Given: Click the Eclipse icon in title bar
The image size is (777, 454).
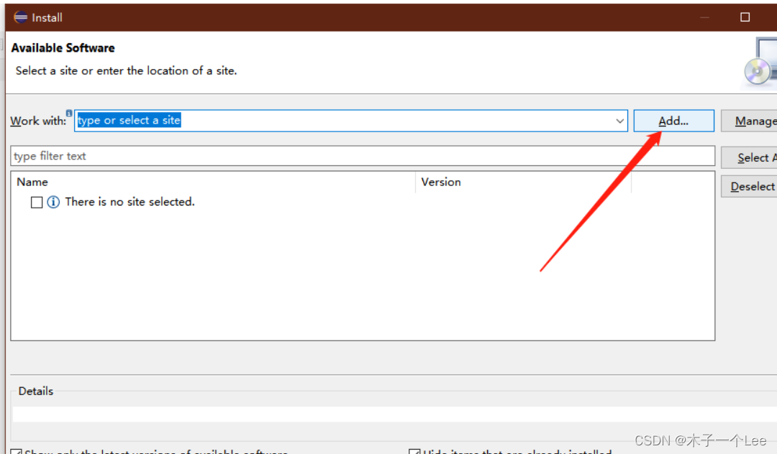Looking at the screenshot, I should [x=21, y=17].
